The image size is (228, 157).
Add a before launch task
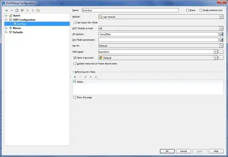pos(75,77)
